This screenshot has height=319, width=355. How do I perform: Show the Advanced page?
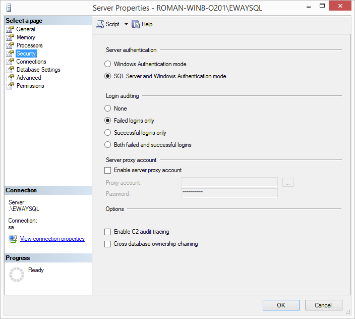point(29,78)
